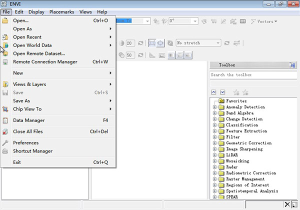Choose Save As from the File menu

coord(58,101)
